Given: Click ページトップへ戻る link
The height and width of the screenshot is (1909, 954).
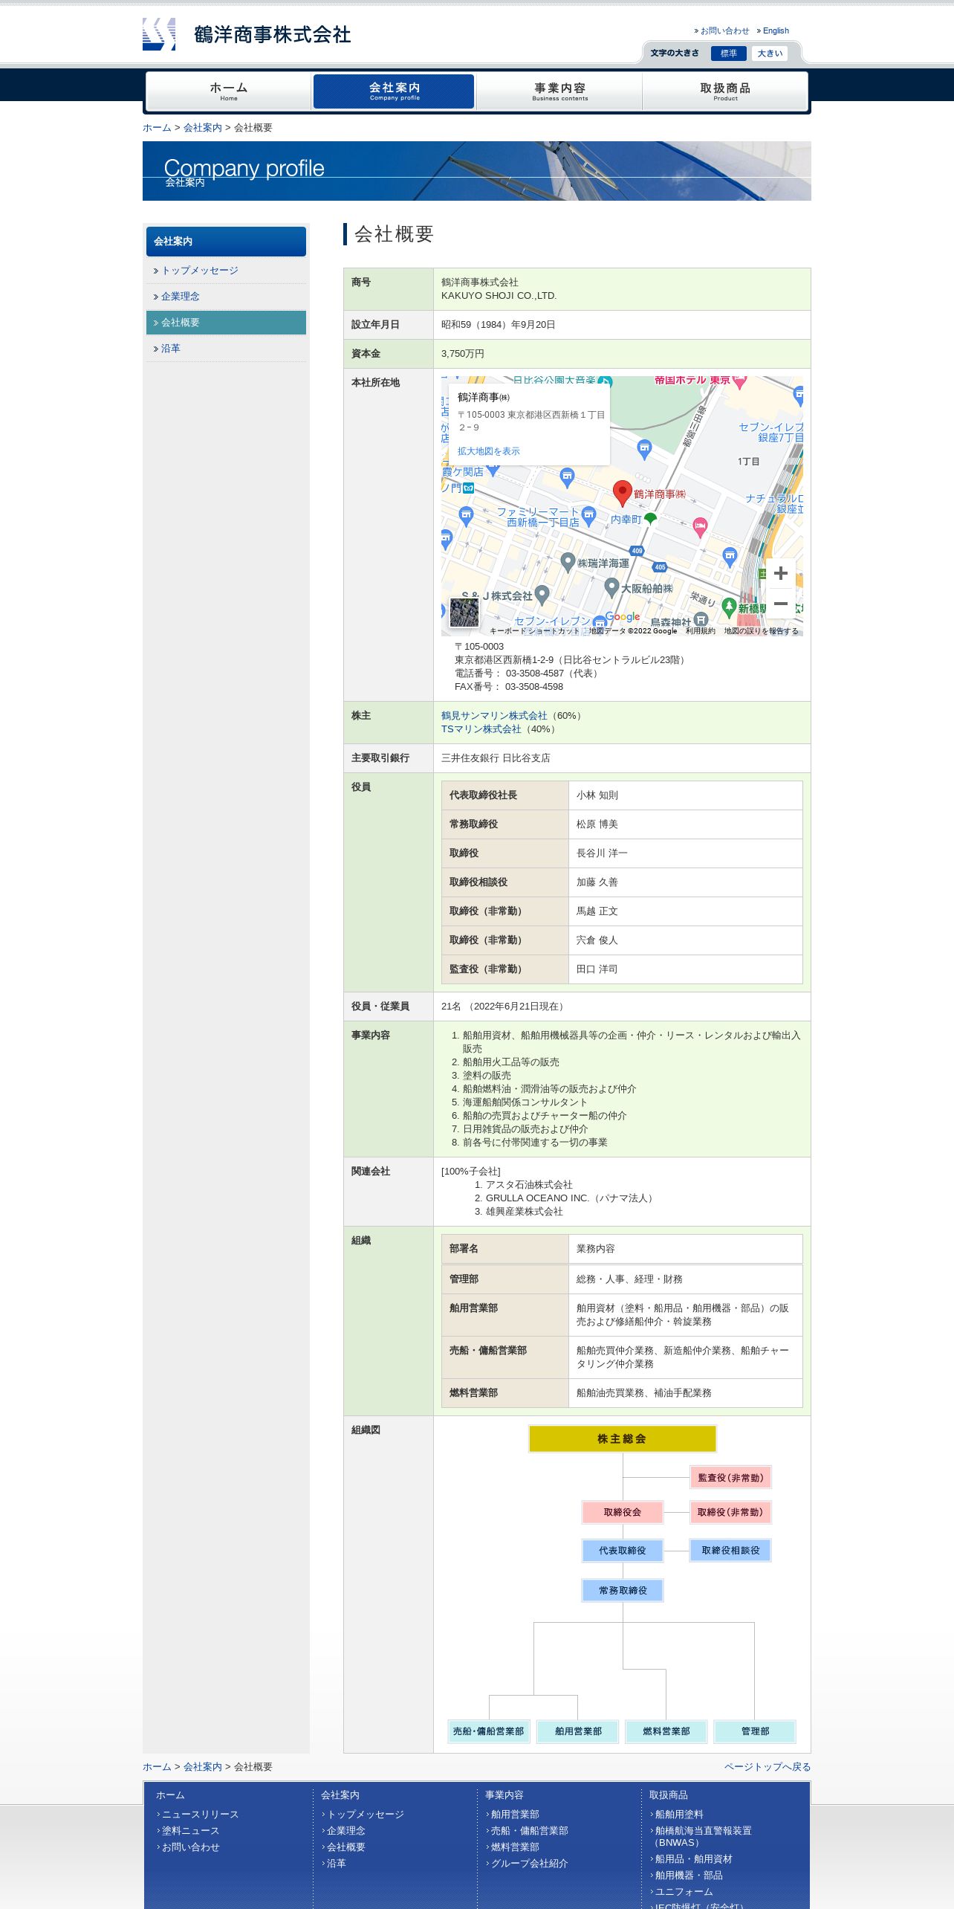Looking at the screenshot, I should pos(768,1767).
